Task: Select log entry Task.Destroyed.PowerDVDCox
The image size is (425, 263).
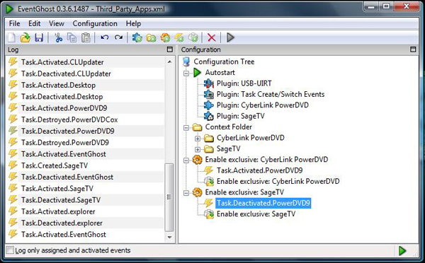Action: coord(69,119)
